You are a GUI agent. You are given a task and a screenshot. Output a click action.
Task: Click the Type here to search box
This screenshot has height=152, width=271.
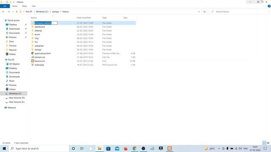(x=39, y=148)
